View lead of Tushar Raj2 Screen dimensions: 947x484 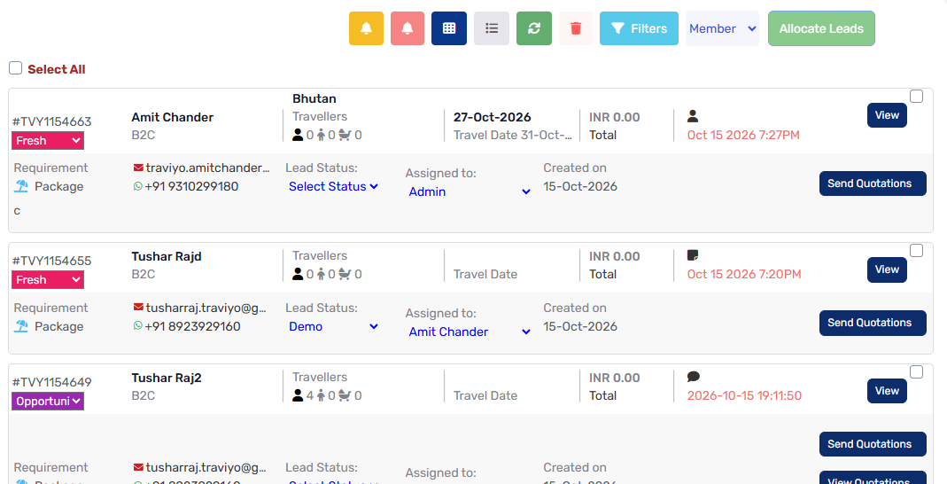point(887,391)
